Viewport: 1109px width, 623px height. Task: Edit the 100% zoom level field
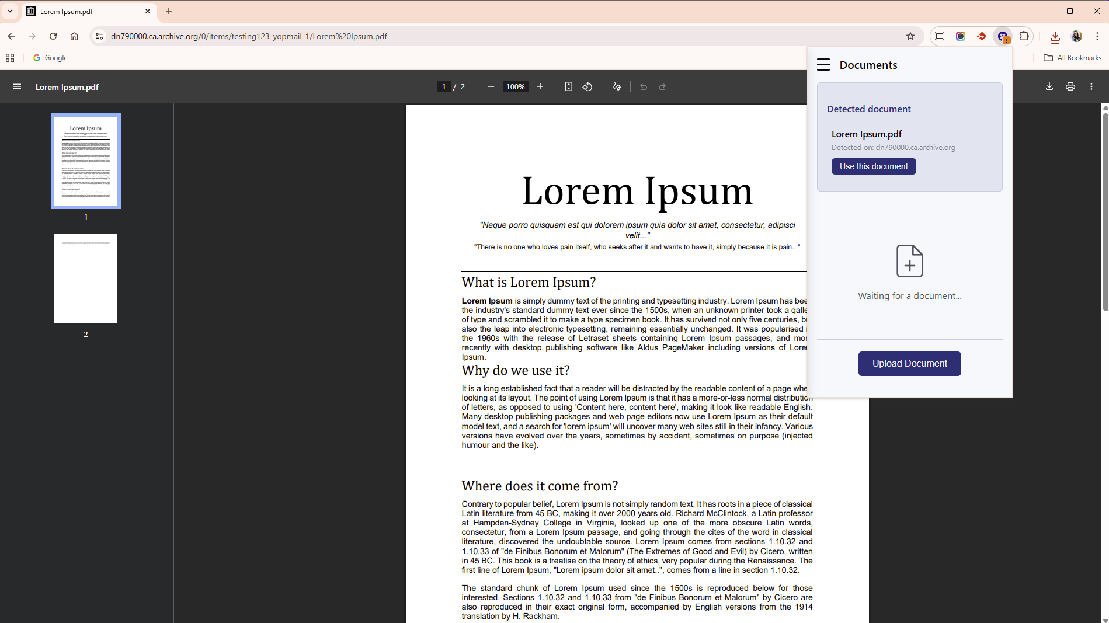515,87
